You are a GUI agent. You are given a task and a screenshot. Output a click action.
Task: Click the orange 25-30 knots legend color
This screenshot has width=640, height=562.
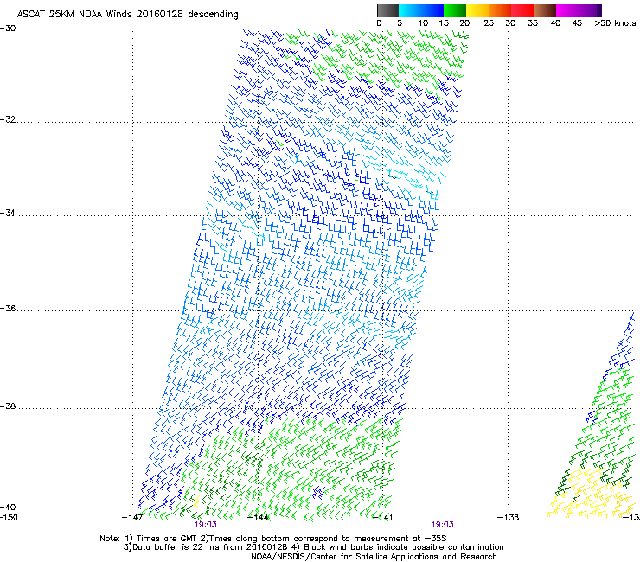tap(500, 10)
